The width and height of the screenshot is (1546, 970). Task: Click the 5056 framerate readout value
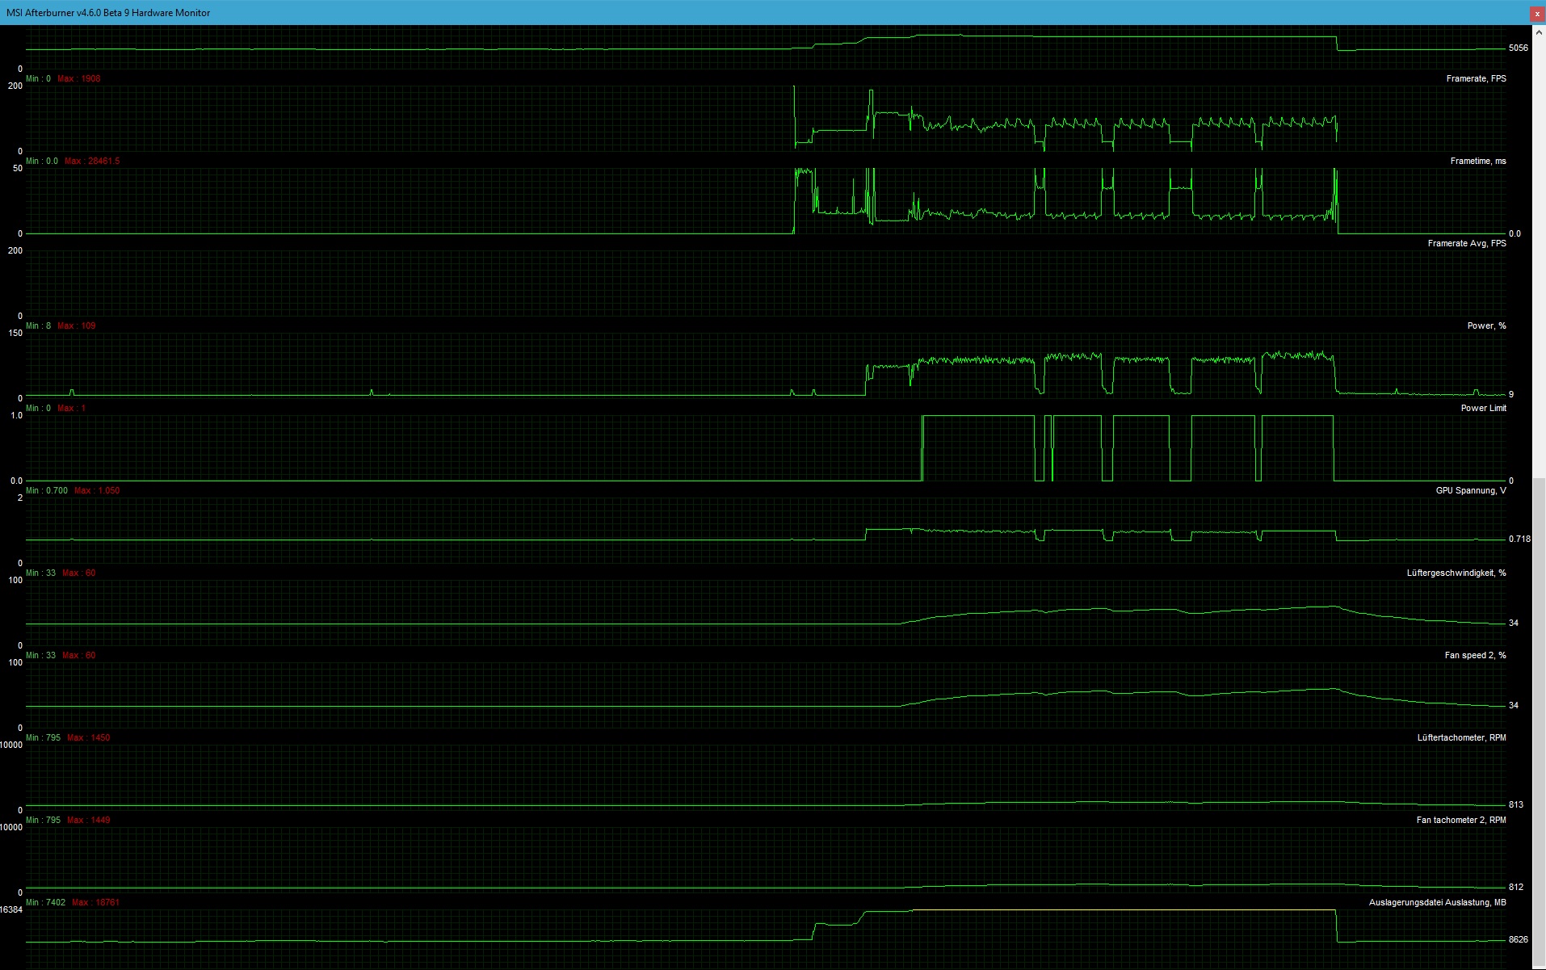(1518, 48)
